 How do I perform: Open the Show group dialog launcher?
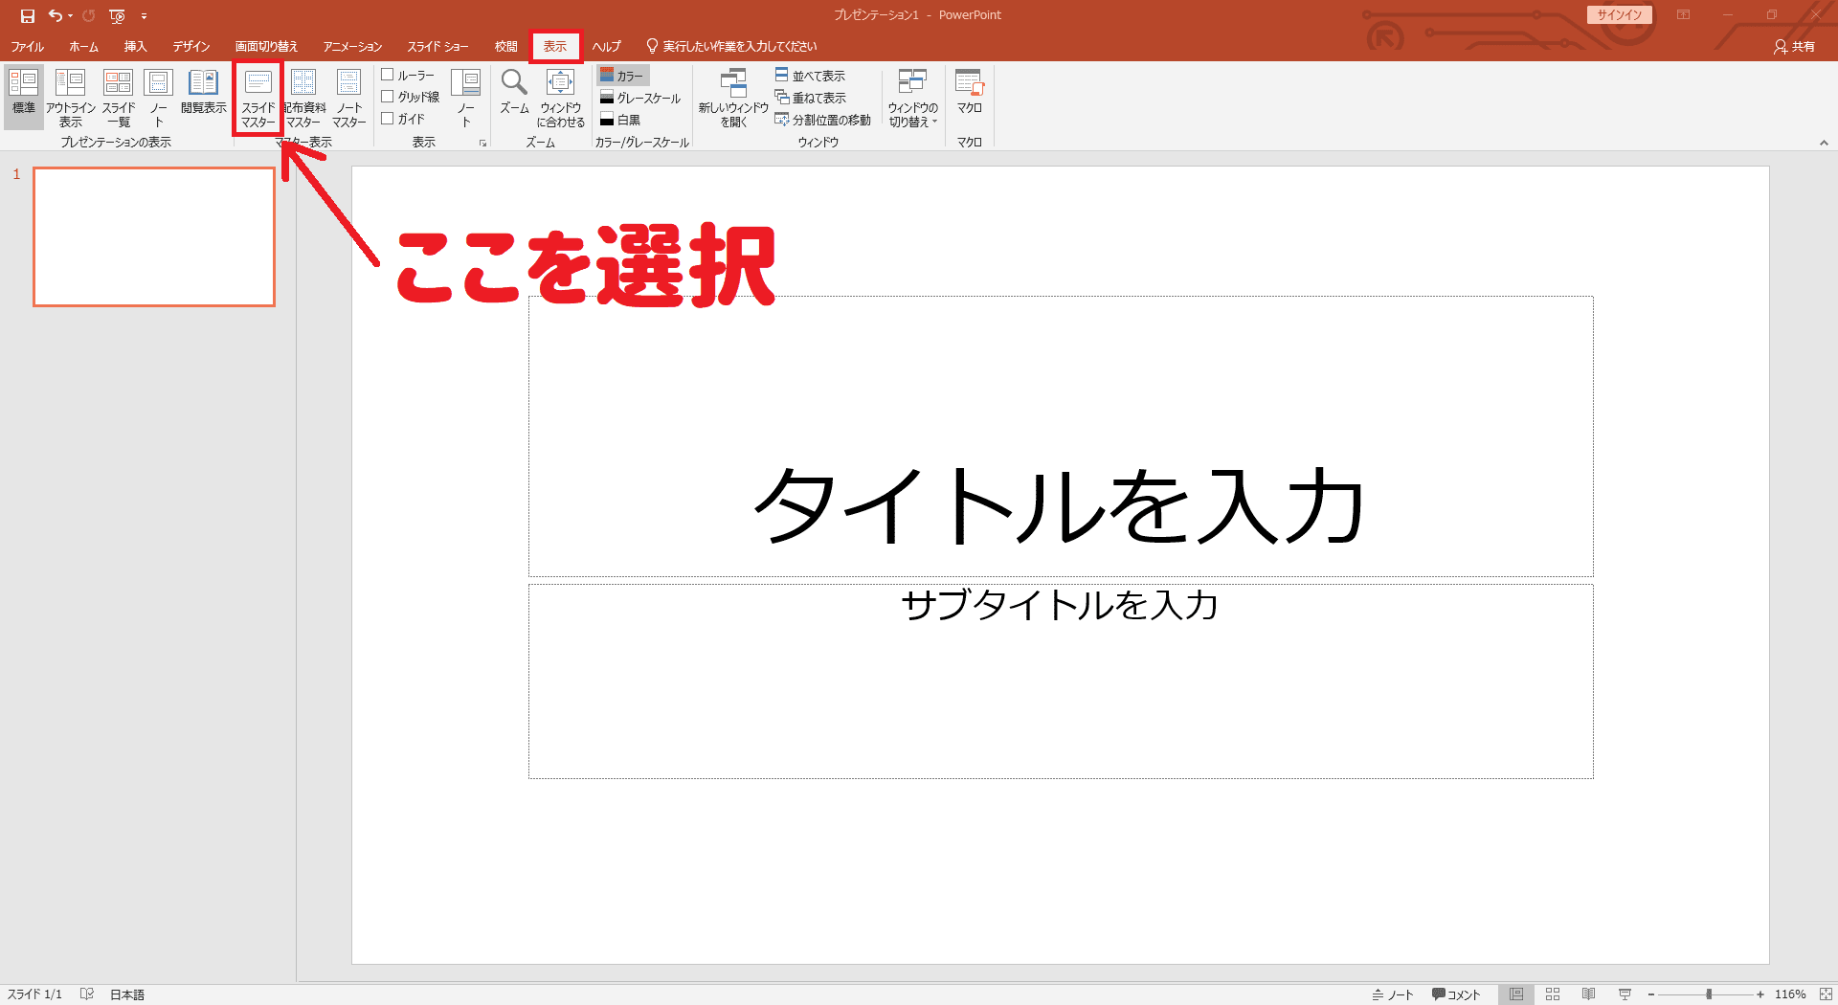tap(482, 143)
